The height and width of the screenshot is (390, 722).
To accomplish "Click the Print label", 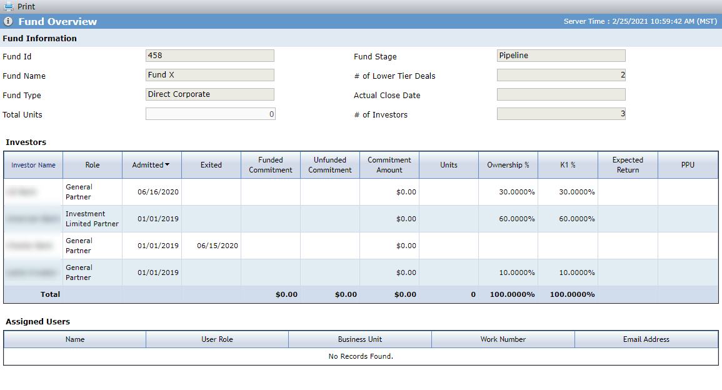I will [26, 6].
